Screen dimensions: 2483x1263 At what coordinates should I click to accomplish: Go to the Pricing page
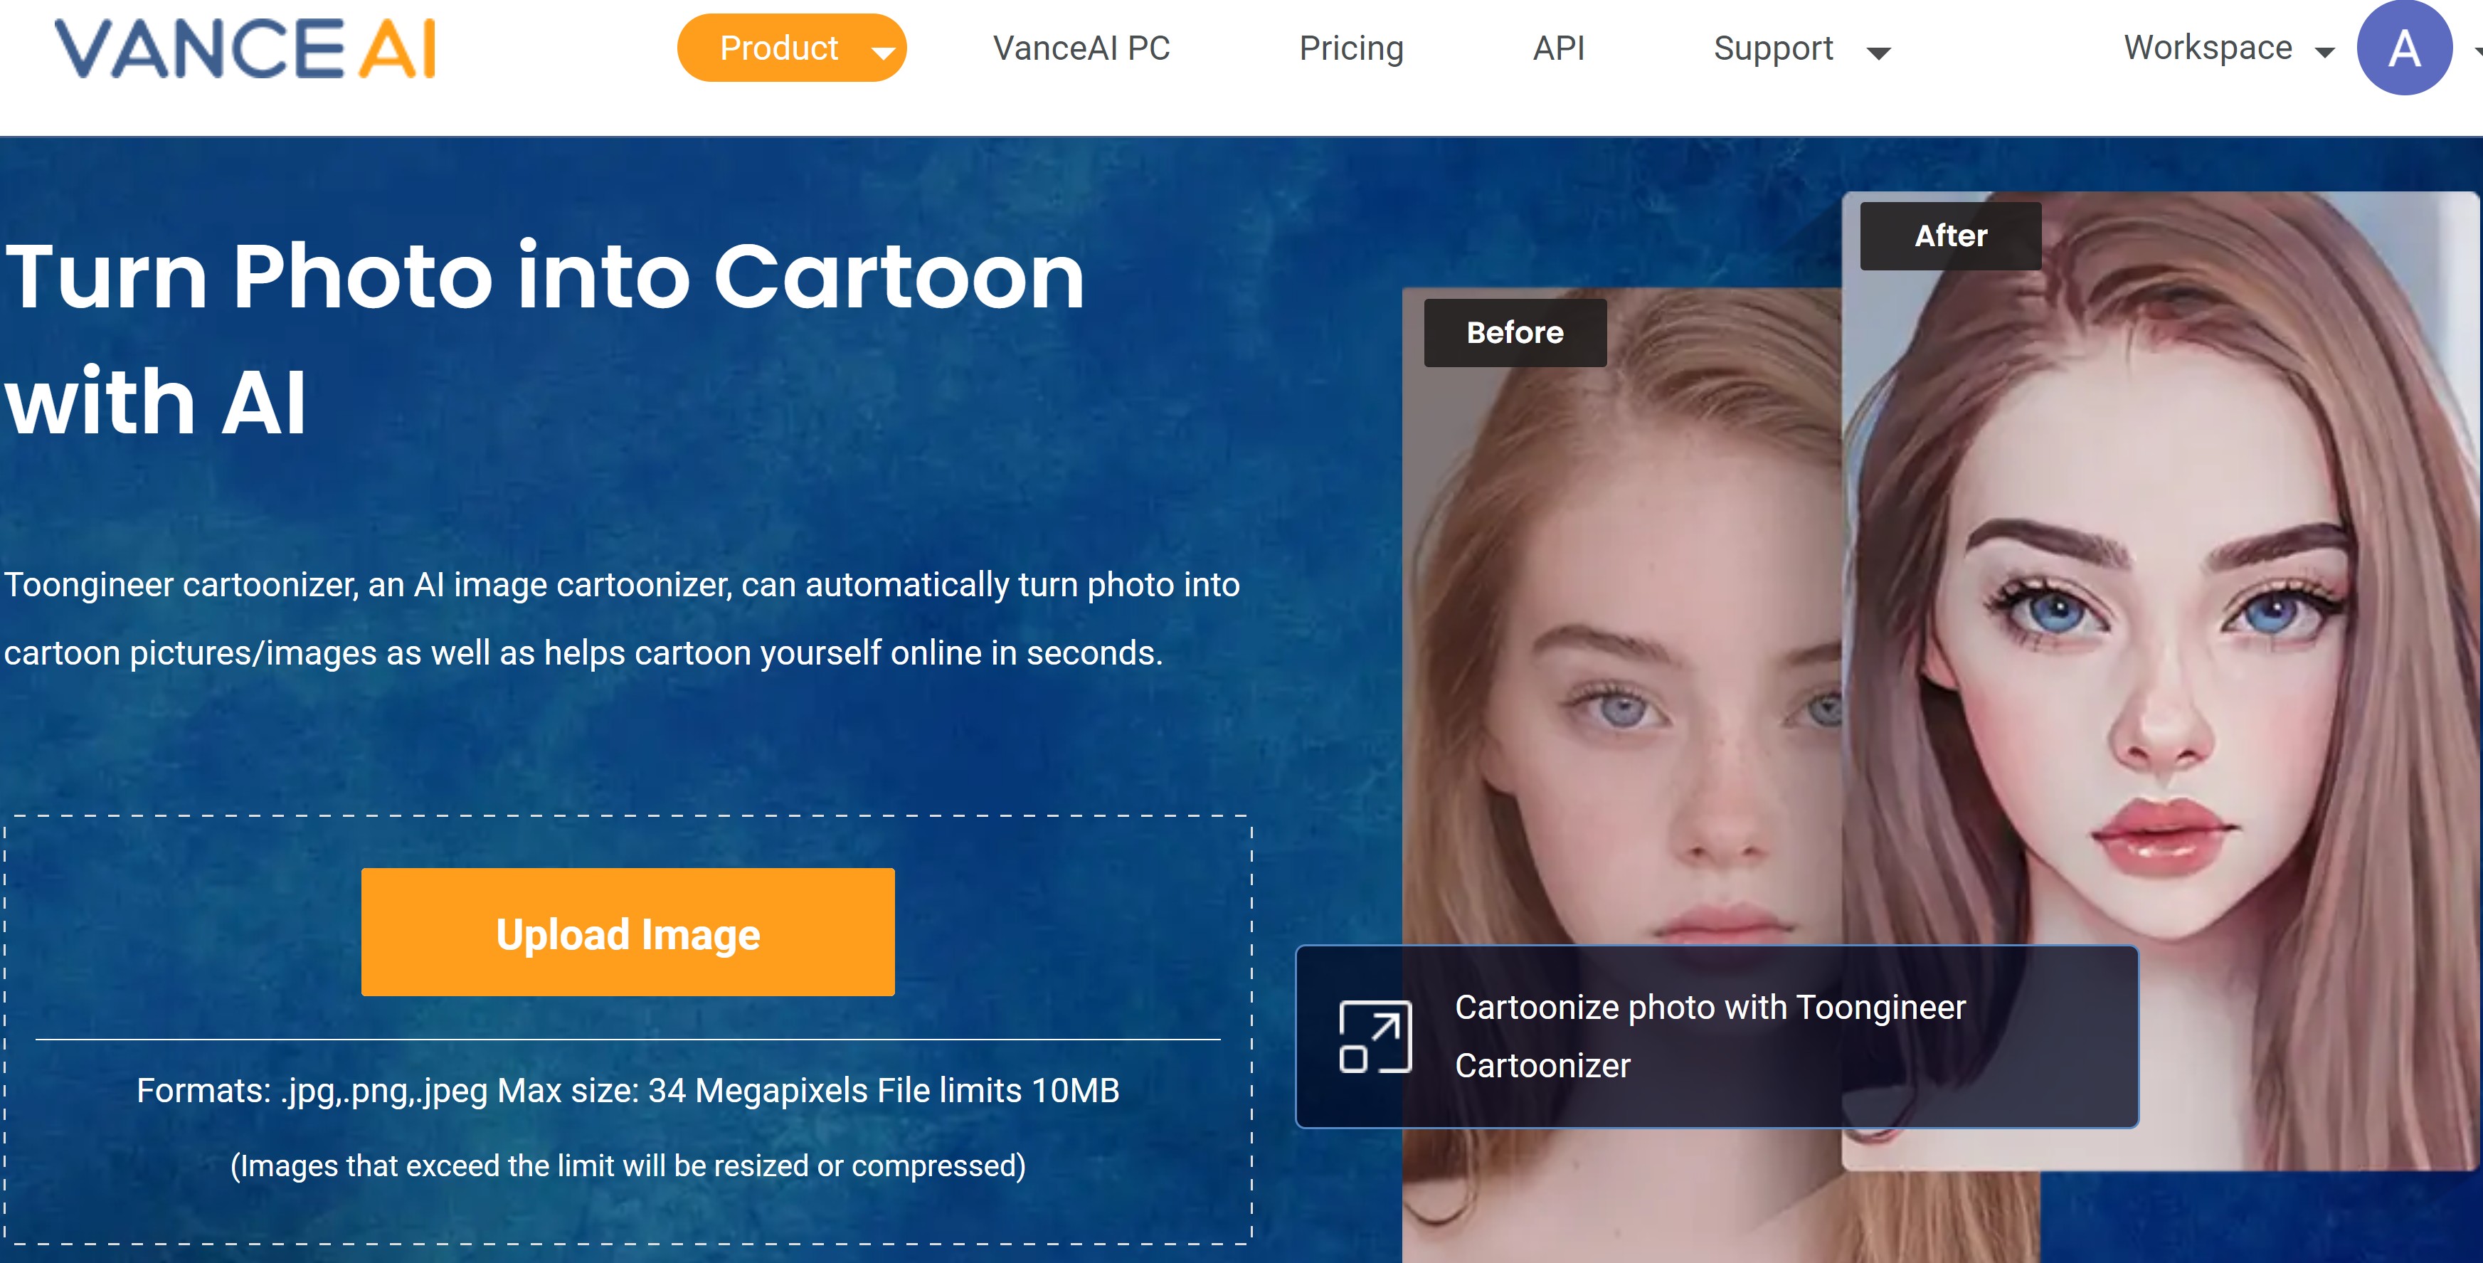[1351, 48]
